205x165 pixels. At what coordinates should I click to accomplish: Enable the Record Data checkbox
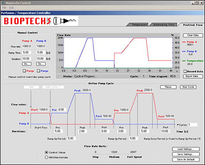click(185, 71)
